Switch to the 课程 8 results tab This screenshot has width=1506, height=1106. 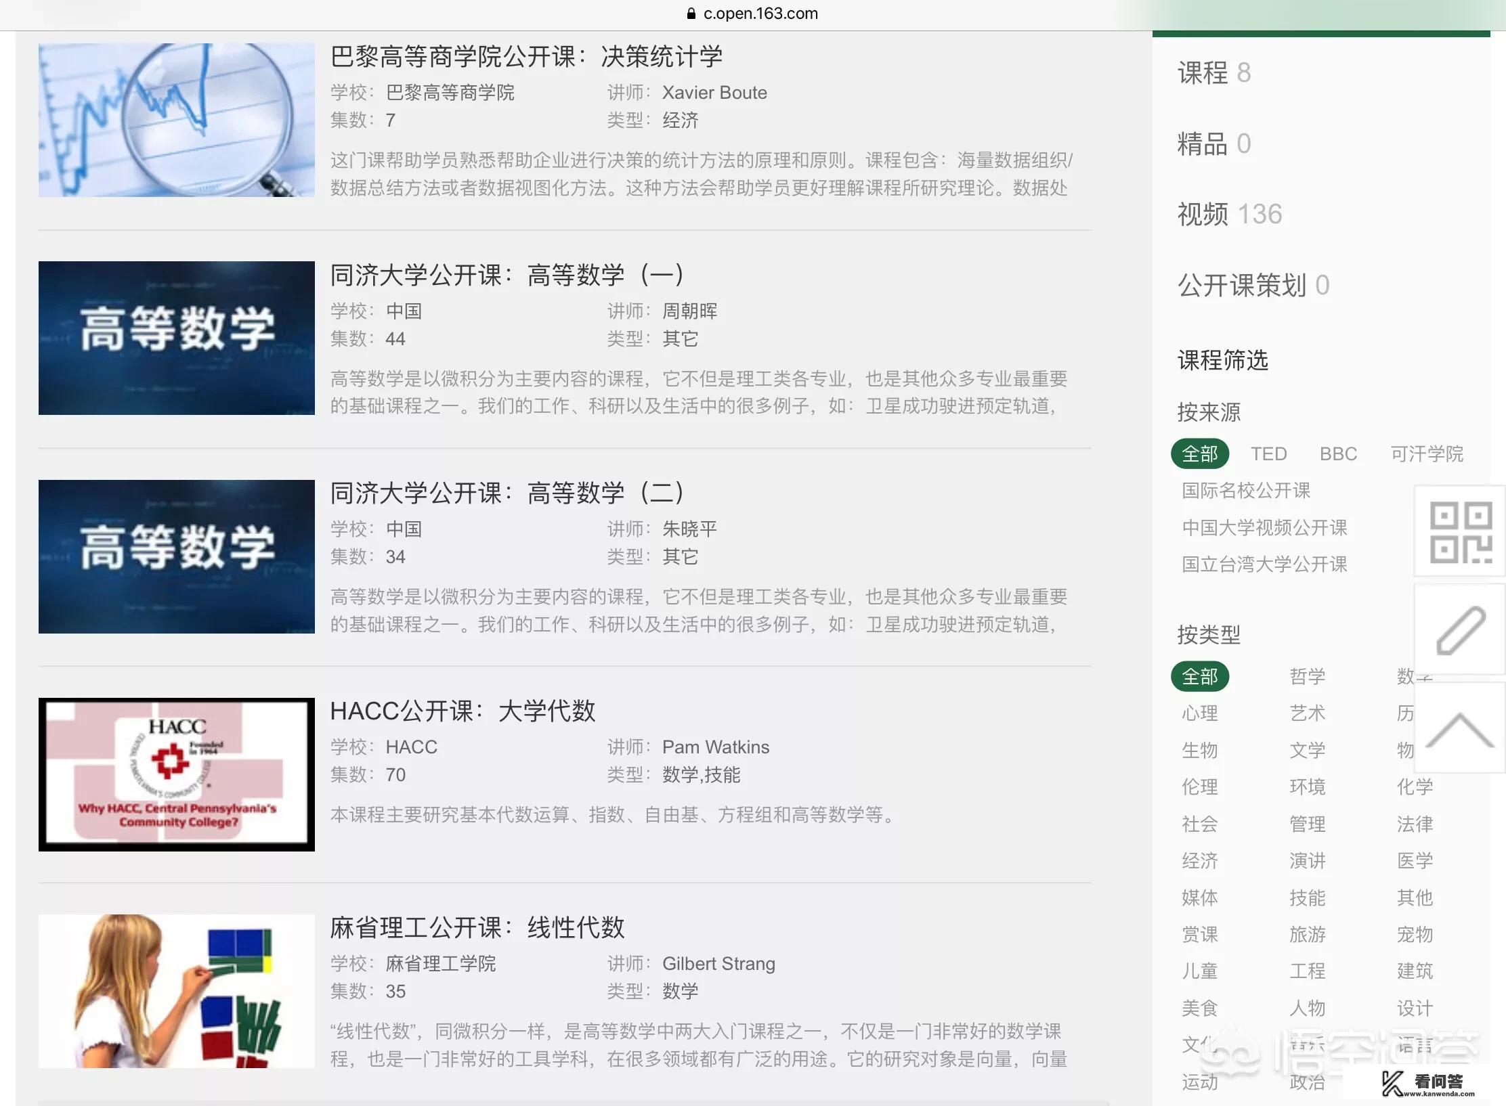(x=1214, y=72)
